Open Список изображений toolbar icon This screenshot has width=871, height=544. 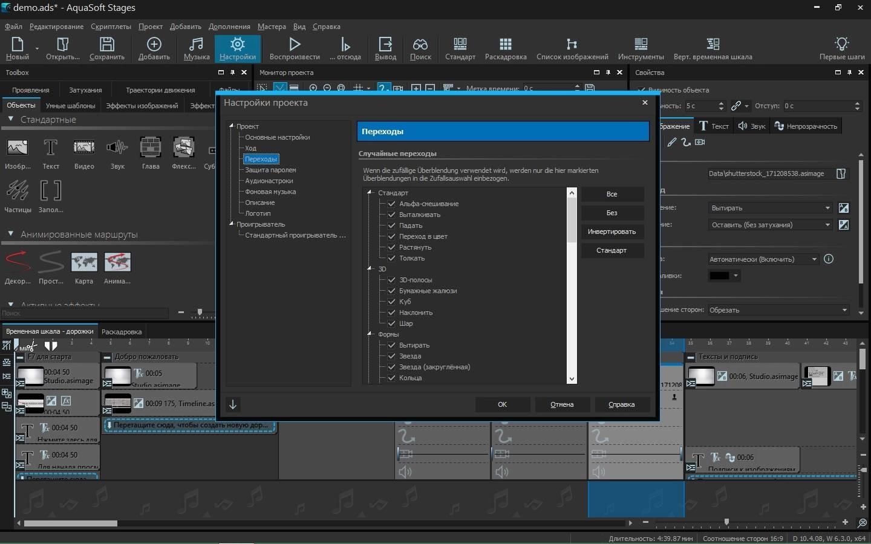pyautogui.click(x=572, y=48)
